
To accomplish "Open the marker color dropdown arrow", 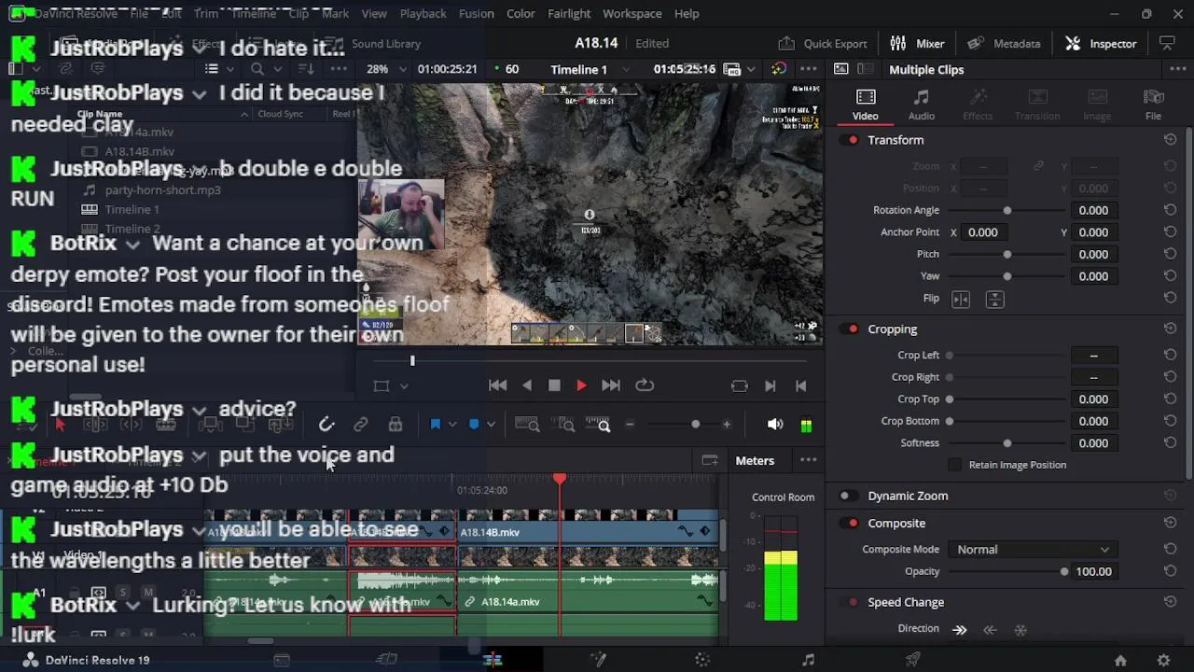I will click(x=492, y=425).
